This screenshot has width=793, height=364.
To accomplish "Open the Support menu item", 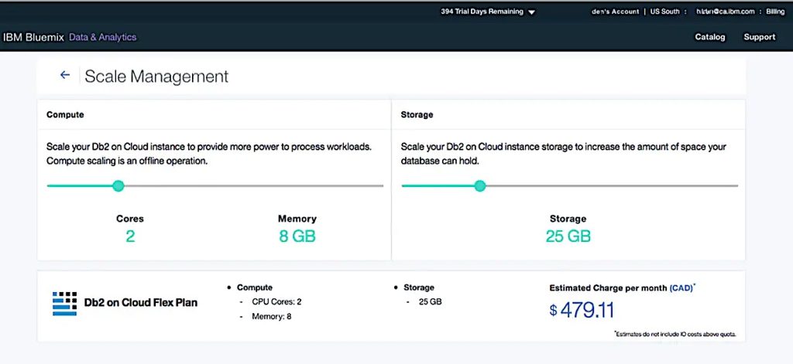I will point(759,37).
